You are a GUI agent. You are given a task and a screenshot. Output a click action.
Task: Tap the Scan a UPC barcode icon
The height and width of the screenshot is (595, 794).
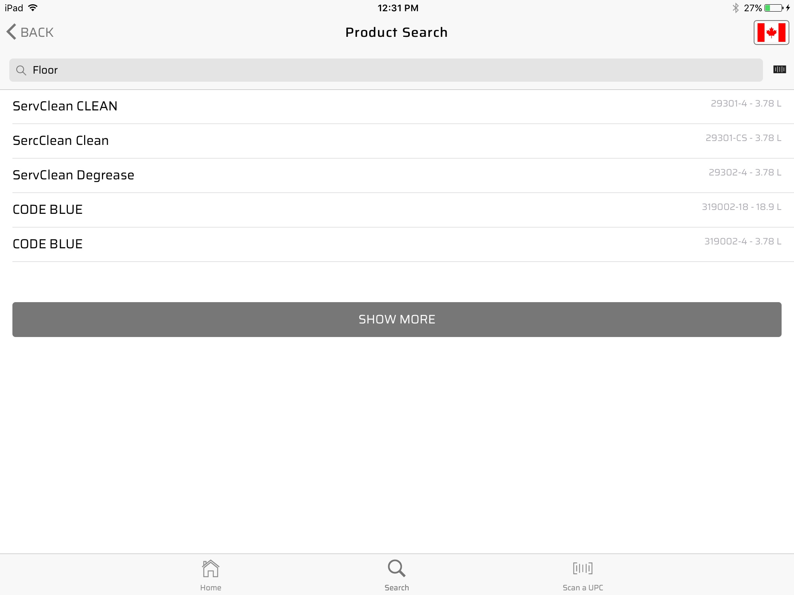[582, 569]
